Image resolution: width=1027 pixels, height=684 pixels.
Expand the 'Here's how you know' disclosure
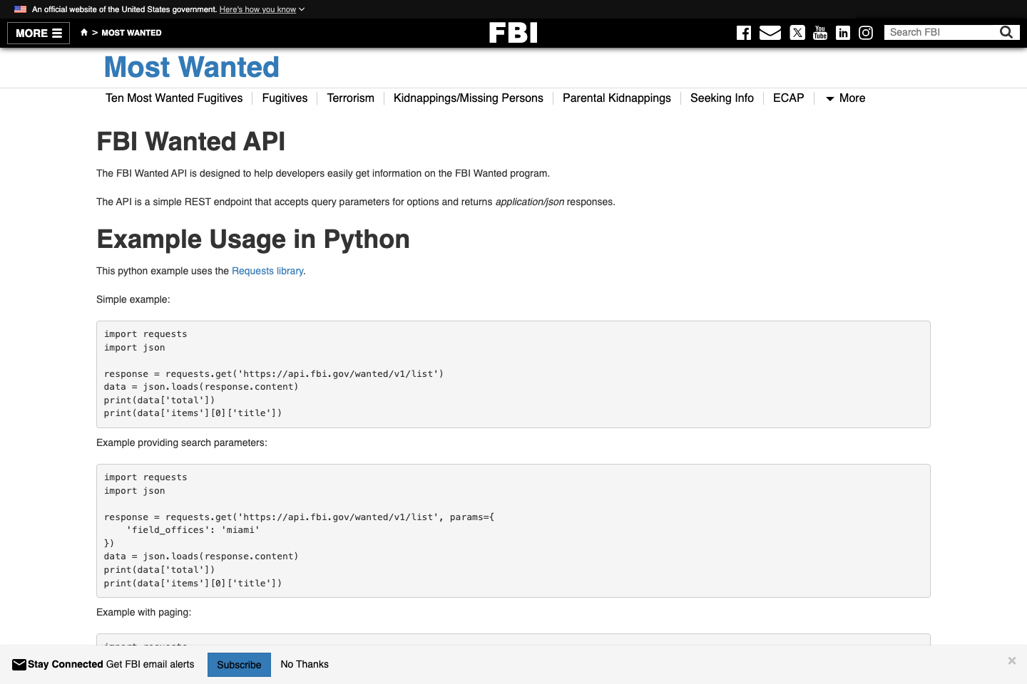258,9
